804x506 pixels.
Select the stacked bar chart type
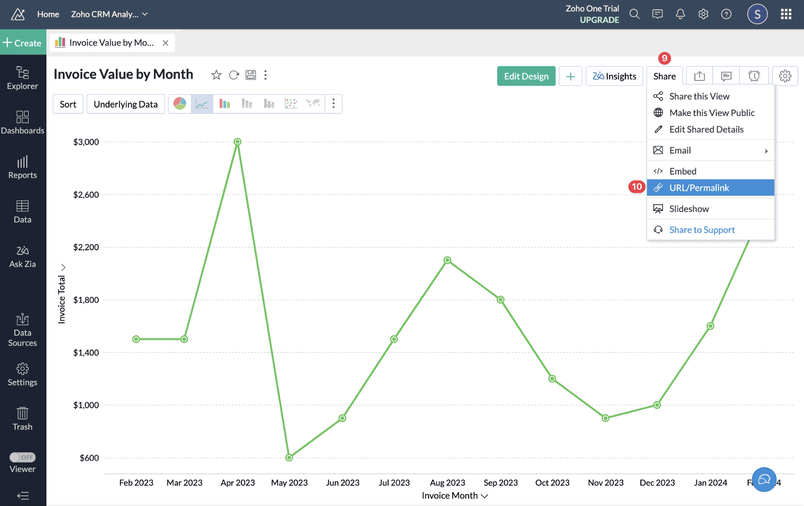tap(247, 104)
